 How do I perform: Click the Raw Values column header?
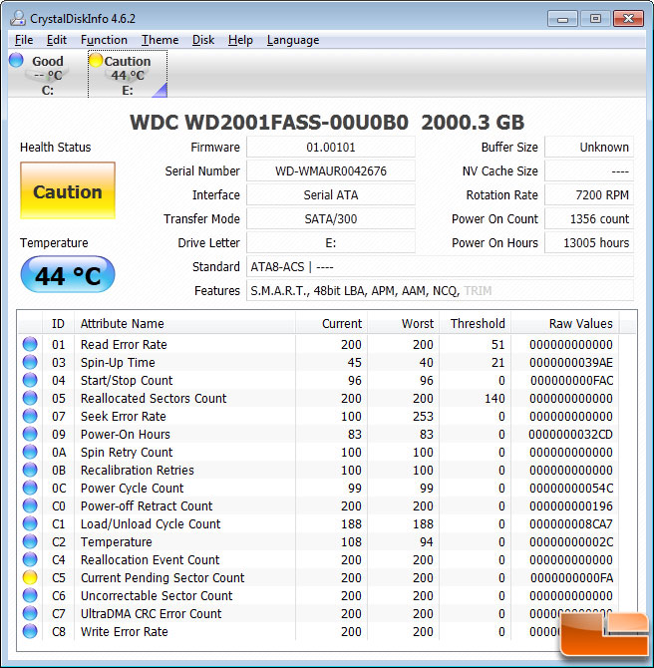(580, 323)
